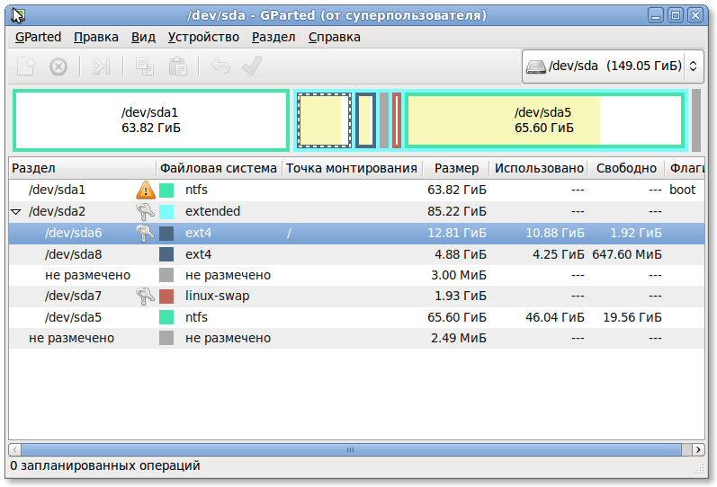Sort by the Размер column header
Screen dimensions: 717x487
pos(456,168)
